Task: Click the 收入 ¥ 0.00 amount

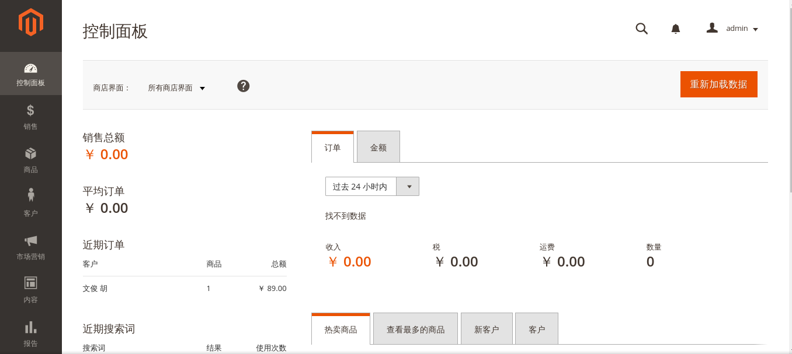Action: [x=349, y=262]
